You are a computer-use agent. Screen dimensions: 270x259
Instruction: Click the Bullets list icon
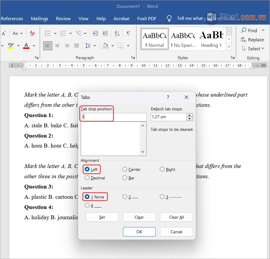48,33
